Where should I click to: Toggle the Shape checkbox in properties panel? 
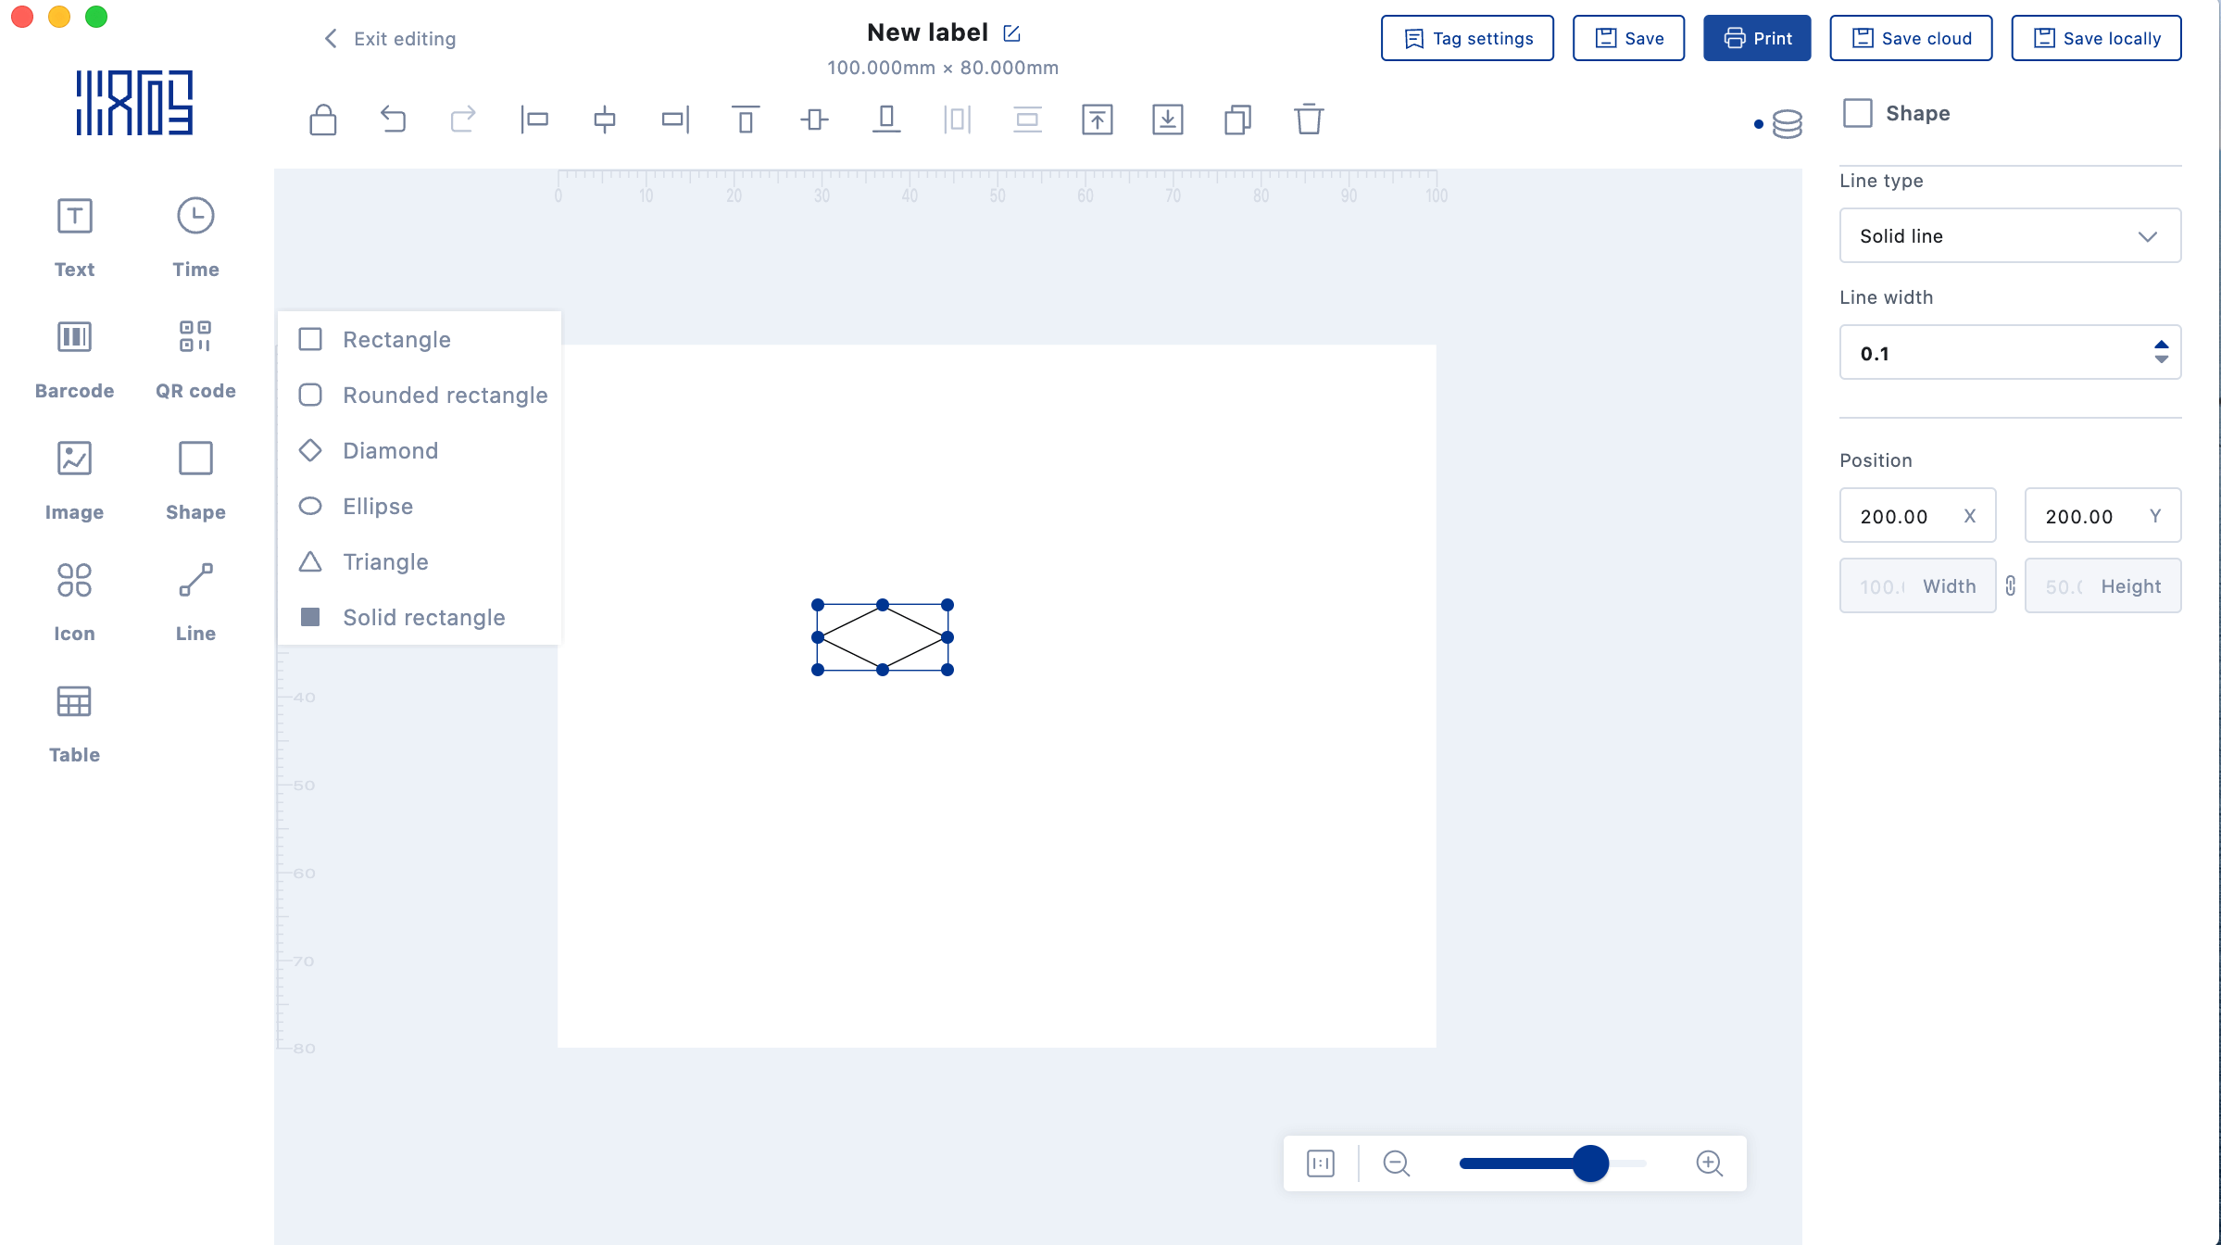tap(1858, 113)
